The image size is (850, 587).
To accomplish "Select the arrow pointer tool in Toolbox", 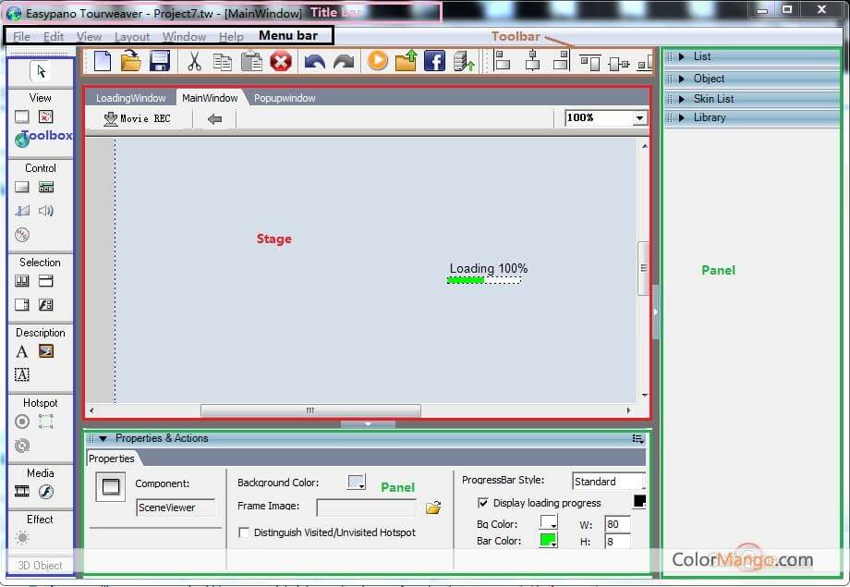I will tap(40, 71).
